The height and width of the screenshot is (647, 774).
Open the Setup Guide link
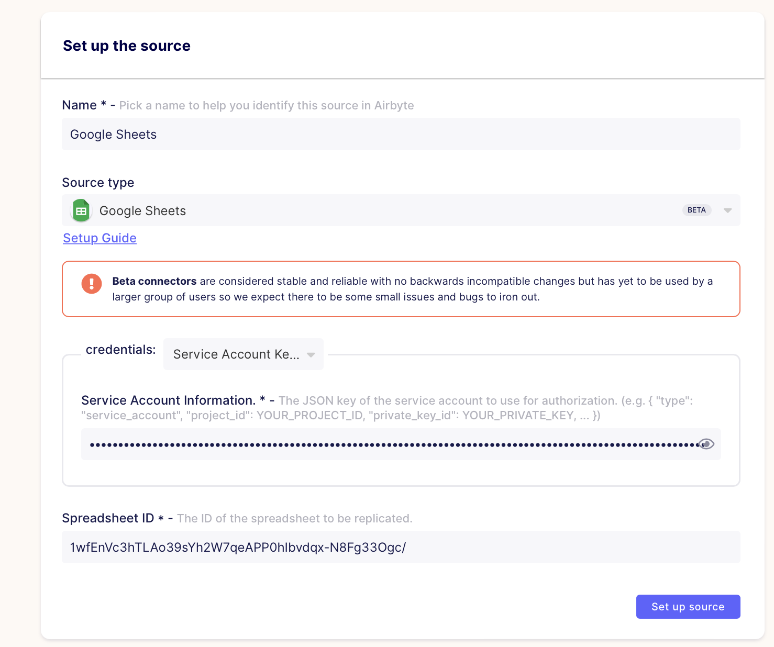pyautogui.click(x=99, y=238)
